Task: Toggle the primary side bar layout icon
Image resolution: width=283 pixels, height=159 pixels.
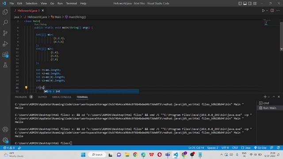Action: pos(240,4)
